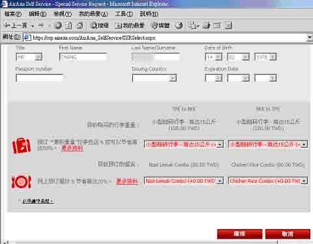313x244 pixels.
Task: Click the red luggage icon
Action: (21, 145)
